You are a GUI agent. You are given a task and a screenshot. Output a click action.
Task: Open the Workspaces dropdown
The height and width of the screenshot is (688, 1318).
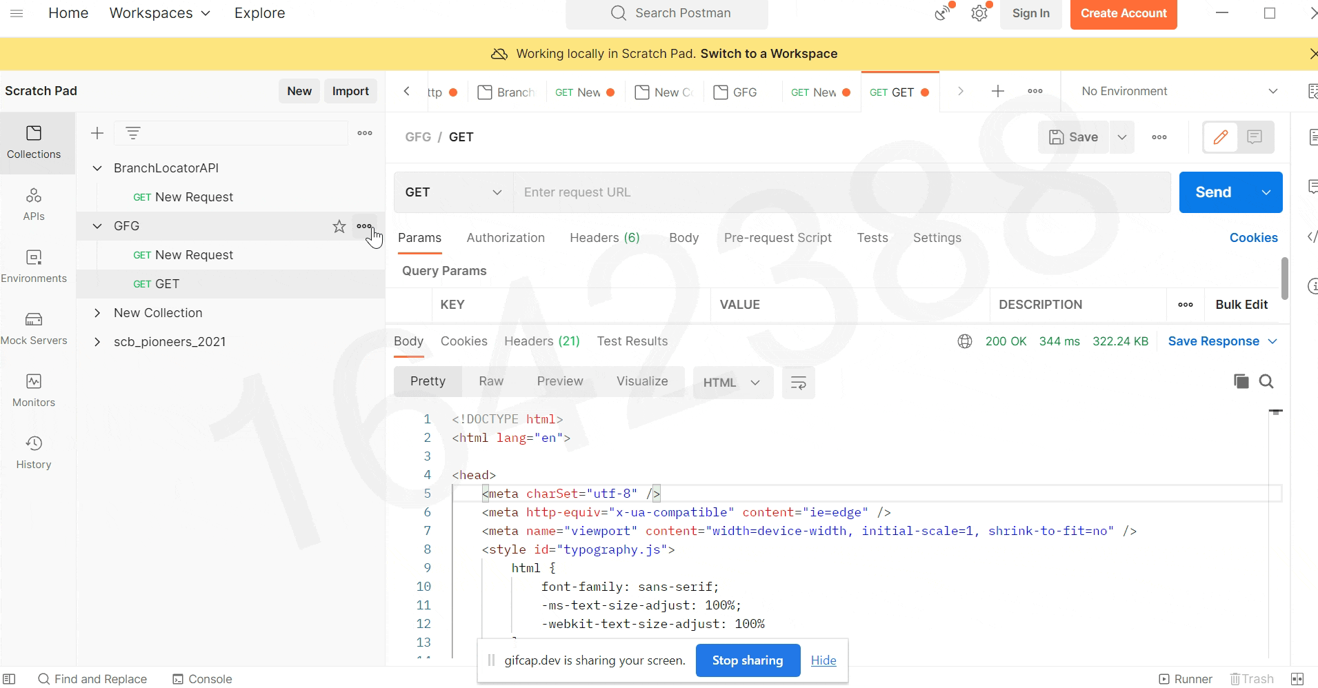(160, 13)
